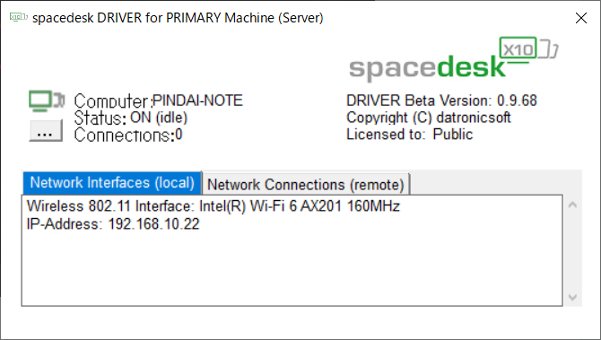Click the IP-Address 192.168.10.22 line
Image resolution: width=601 pixels, height=340 pixels.
pyautogui.click(x=113, y=224)
